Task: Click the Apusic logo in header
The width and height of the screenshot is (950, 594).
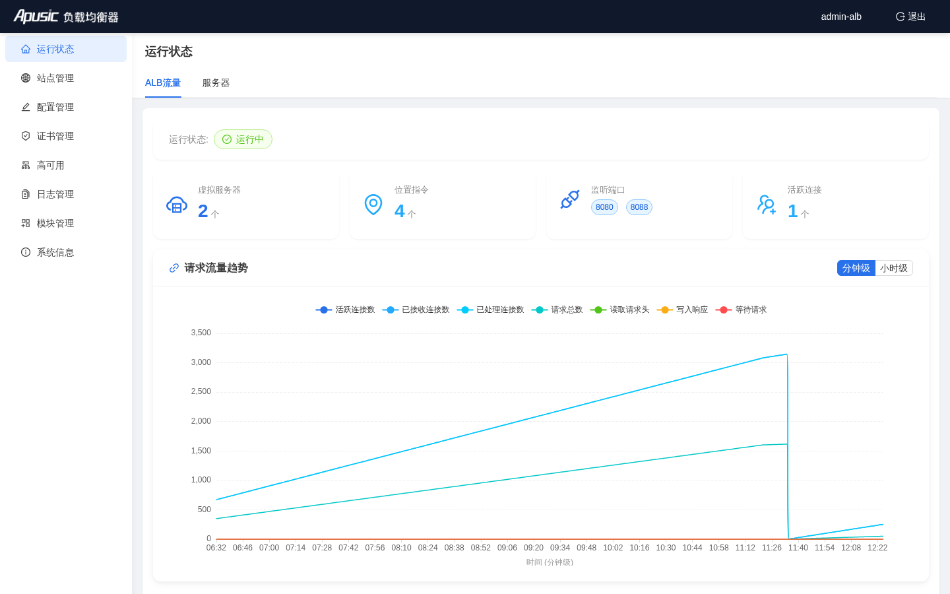Action: click(66, 16)
